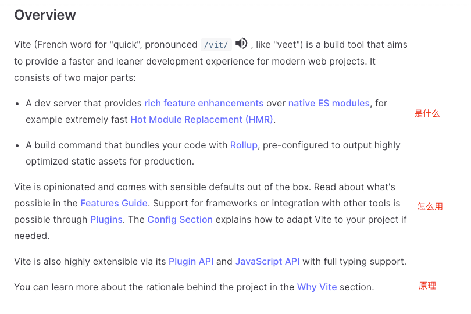Click the red "原理" annotation
Image resolution: width=471 pixels, height=314 pixels.
click(427, 286)
